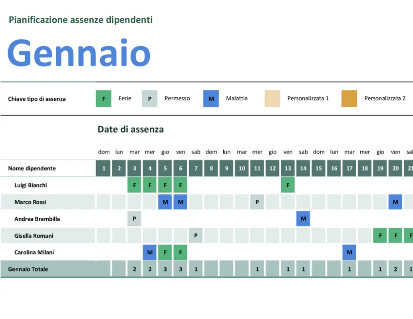Viewport: 413px width, 319px height.
Task: Select the Carolina Milani name cell
Action: [x=48, y=252]
